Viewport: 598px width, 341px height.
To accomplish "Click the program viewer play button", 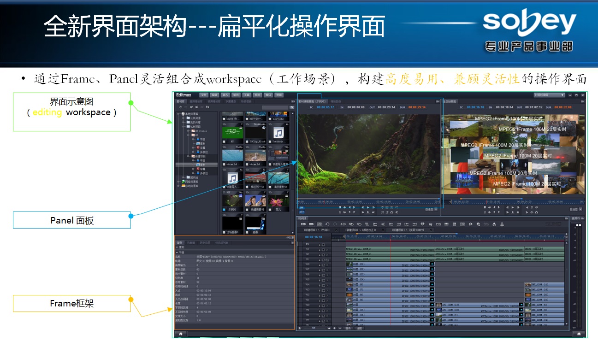I will pyautogui.click(x=513, y=207).
